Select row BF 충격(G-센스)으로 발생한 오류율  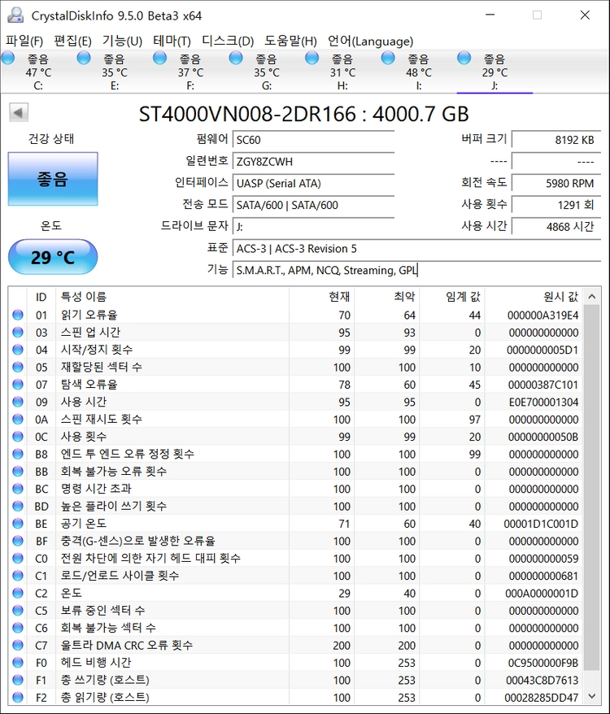click(x=296, y=541)
